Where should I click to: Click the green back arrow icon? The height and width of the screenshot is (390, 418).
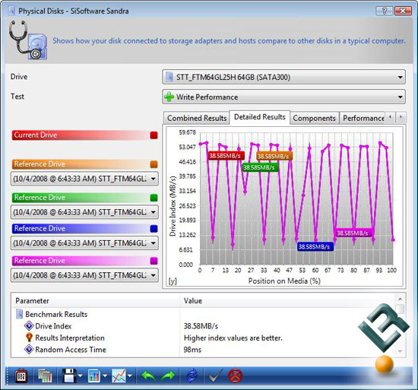pos(149,376)
